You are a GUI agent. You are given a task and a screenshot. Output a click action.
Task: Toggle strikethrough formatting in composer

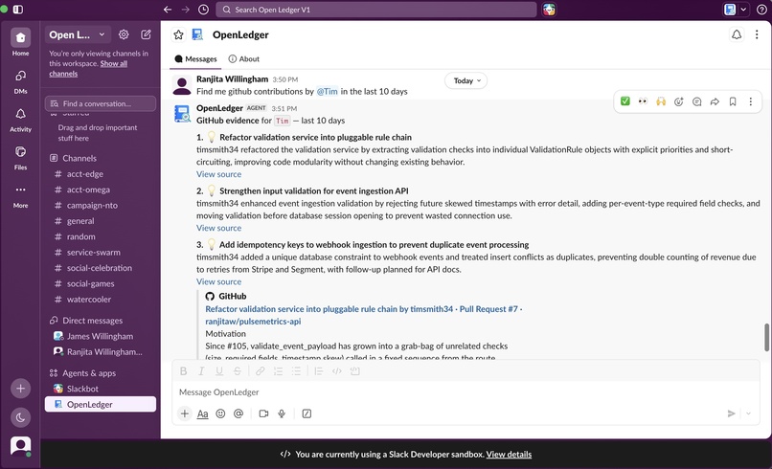coord(238,371)
